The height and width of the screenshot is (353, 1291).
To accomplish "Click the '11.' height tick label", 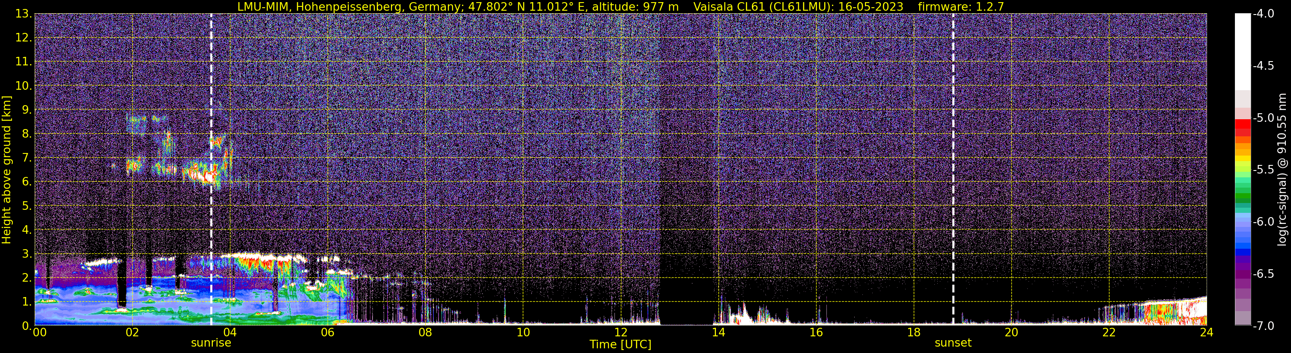I will (x=24, y=62).
